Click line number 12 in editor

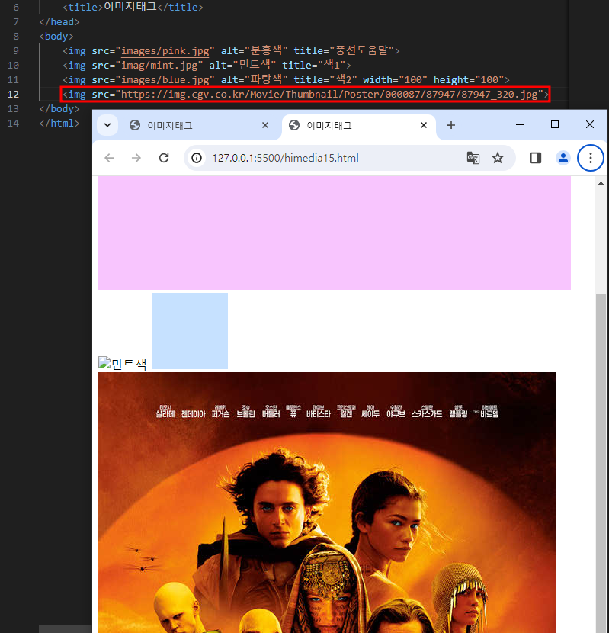[x=13, y=95]
